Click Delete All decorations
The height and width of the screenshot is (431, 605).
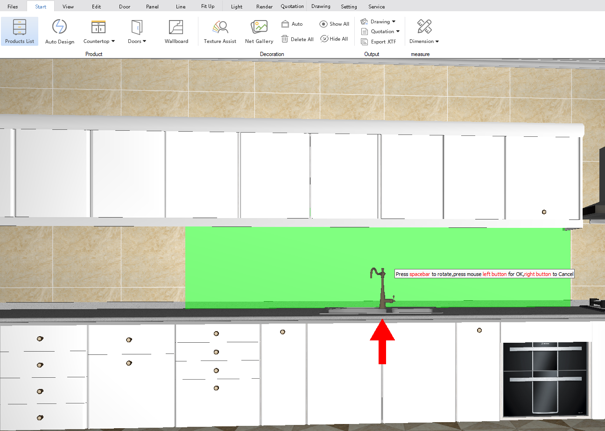click(x=297, y=39)
